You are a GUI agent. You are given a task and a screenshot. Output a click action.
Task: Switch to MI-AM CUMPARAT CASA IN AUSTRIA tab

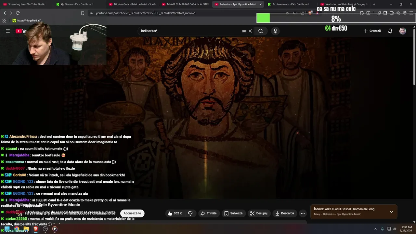[x=185, y=4]
